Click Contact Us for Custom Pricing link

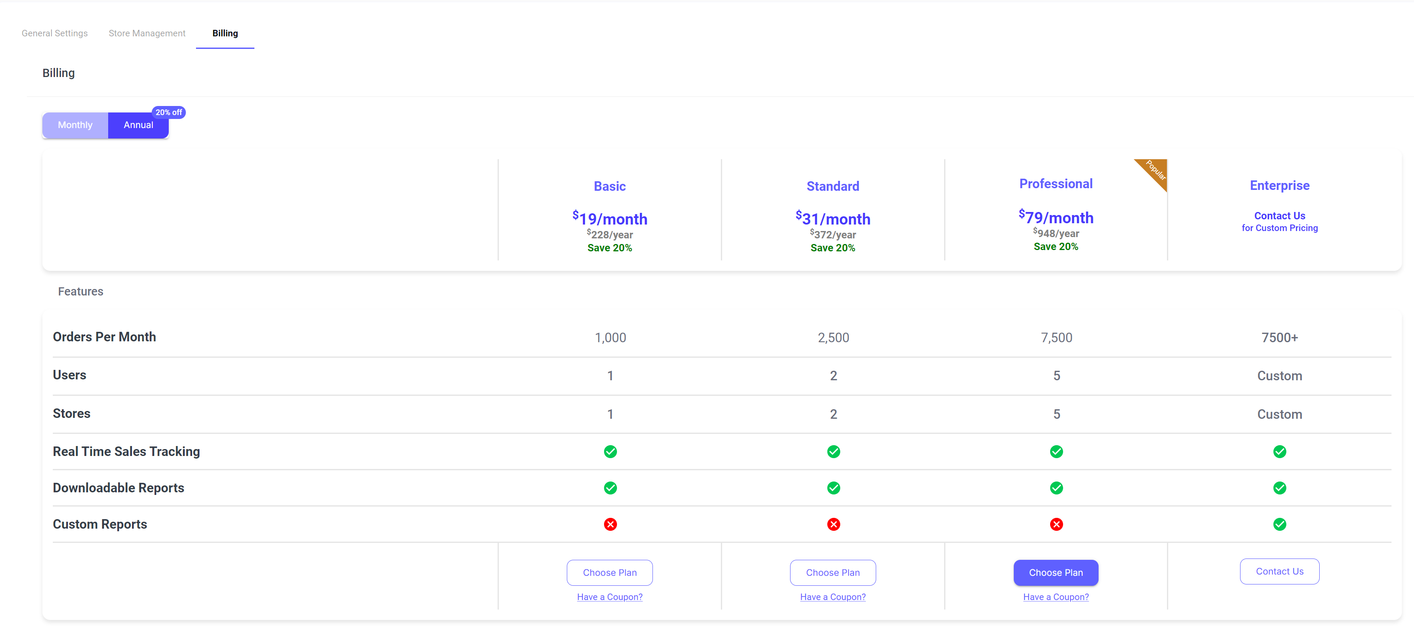click(x=1279, y=221)
